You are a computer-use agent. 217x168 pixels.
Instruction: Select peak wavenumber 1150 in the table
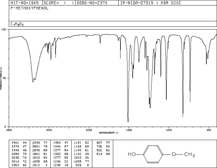[78, 150]
